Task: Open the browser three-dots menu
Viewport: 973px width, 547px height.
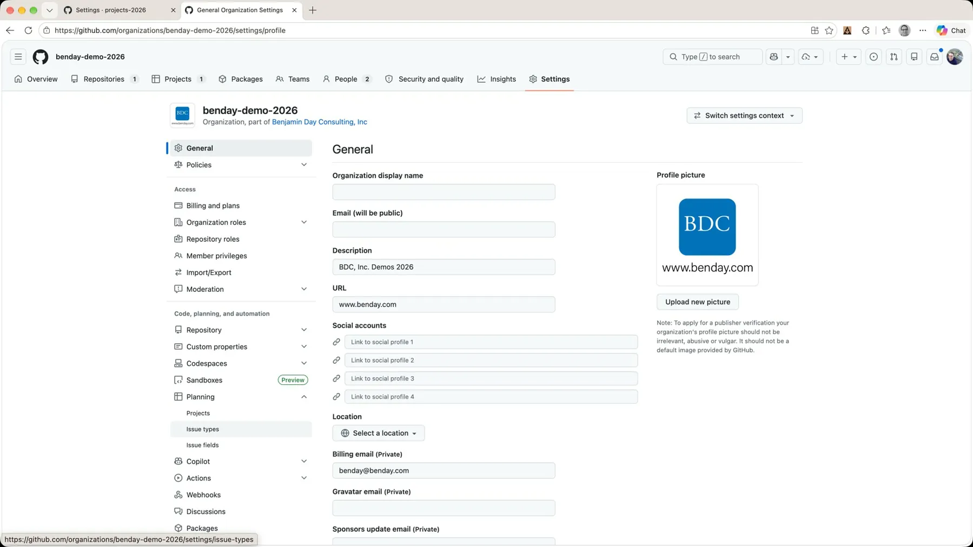Action: coord(923,30)
